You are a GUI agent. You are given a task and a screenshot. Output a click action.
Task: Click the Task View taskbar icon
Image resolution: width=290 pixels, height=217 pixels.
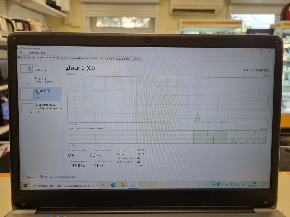tap(103, 185)
